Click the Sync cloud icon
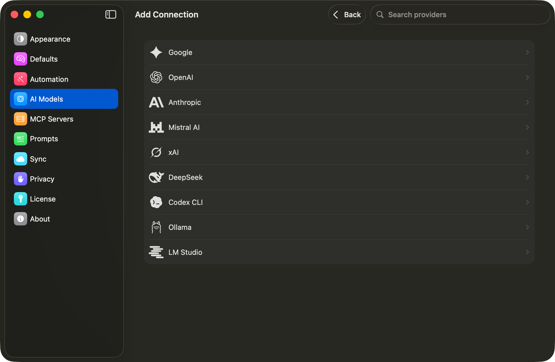 point(21,159)
